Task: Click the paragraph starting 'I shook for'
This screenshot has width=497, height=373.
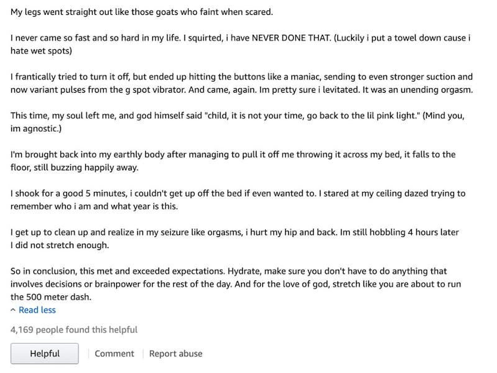Action: 238,200
